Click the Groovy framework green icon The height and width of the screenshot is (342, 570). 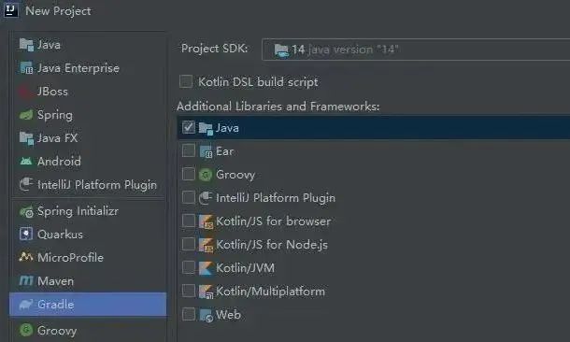[x=206, y=175]
